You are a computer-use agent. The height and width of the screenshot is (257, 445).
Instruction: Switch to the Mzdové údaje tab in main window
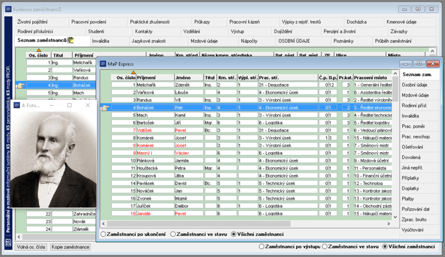coord(213,41)
